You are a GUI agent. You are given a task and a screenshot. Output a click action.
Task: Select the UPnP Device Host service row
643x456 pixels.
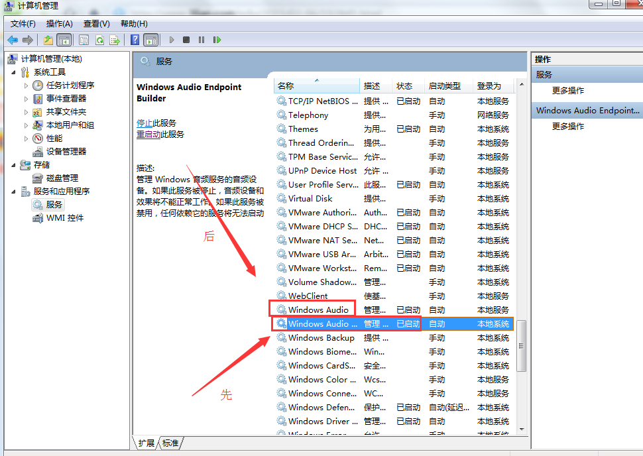tap(394, 171)
